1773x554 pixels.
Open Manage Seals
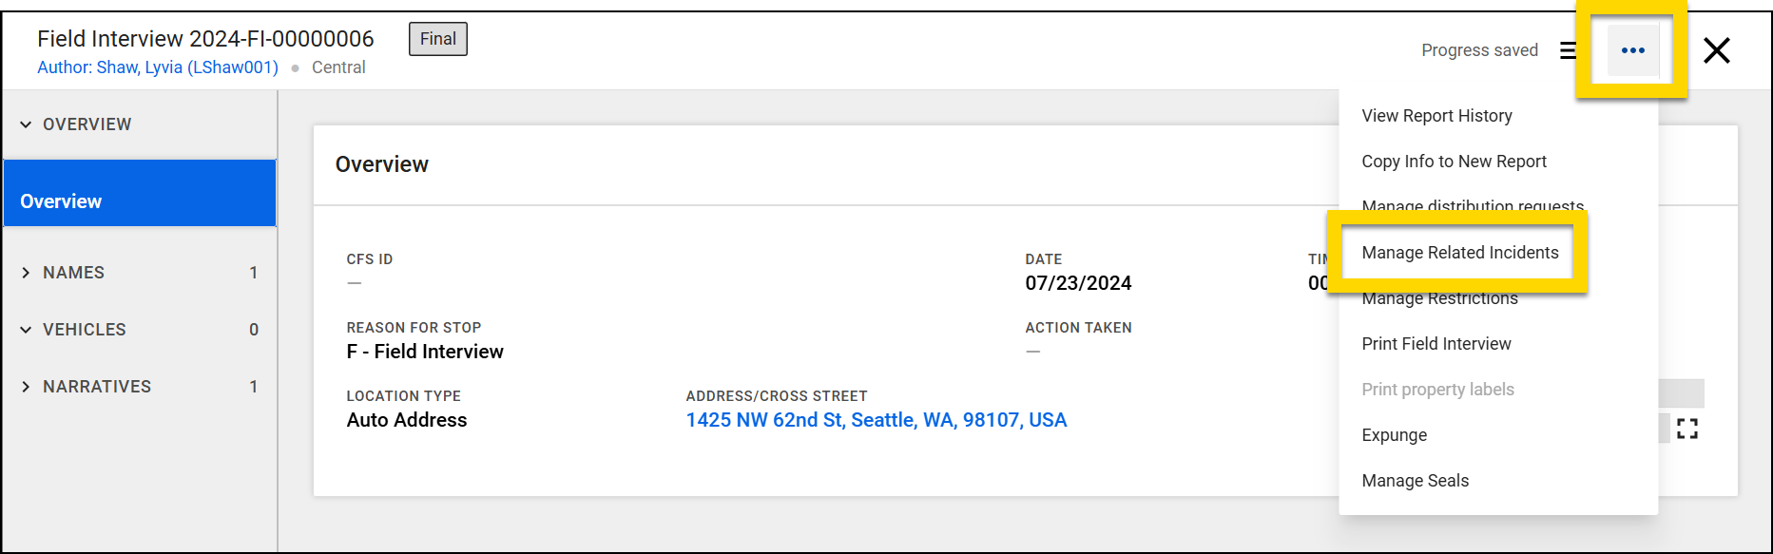(x=1415, y=481)
